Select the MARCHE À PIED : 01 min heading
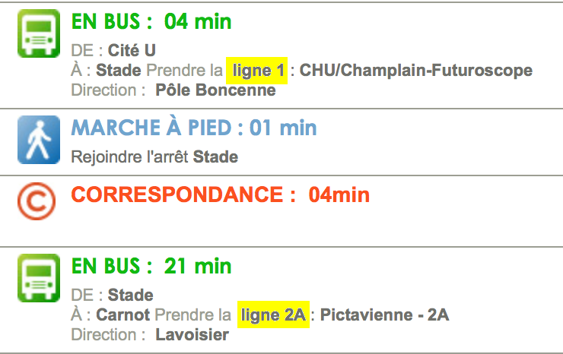Screen dimensions: 563x354 click(x=194, y=128)
